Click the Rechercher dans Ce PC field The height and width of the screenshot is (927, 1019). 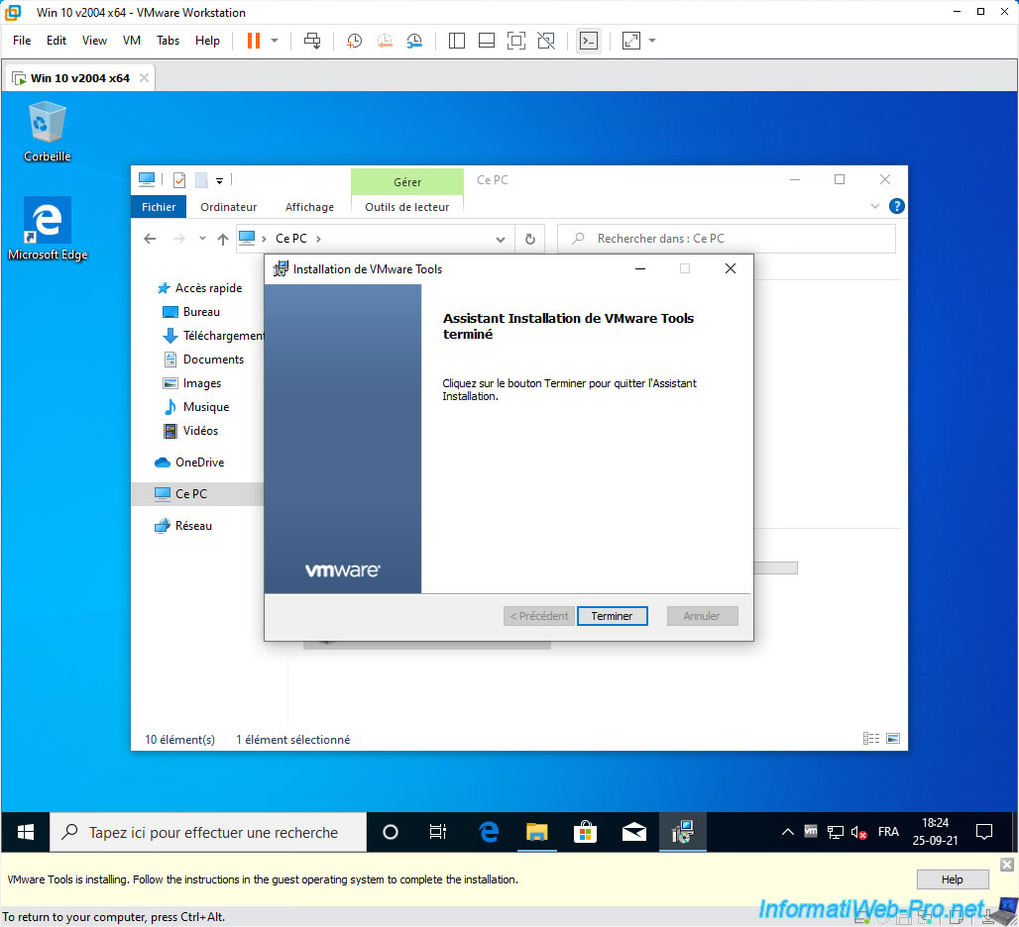tap(727, 239)
